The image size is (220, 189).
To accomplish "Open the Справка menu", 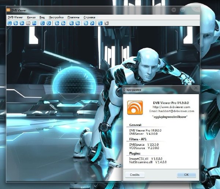I will coord(89,17).
